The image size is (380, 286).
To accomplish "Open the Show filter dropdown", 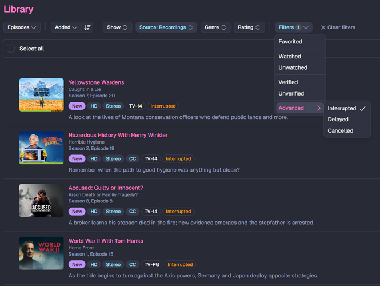I will click(x=117, y=27).
